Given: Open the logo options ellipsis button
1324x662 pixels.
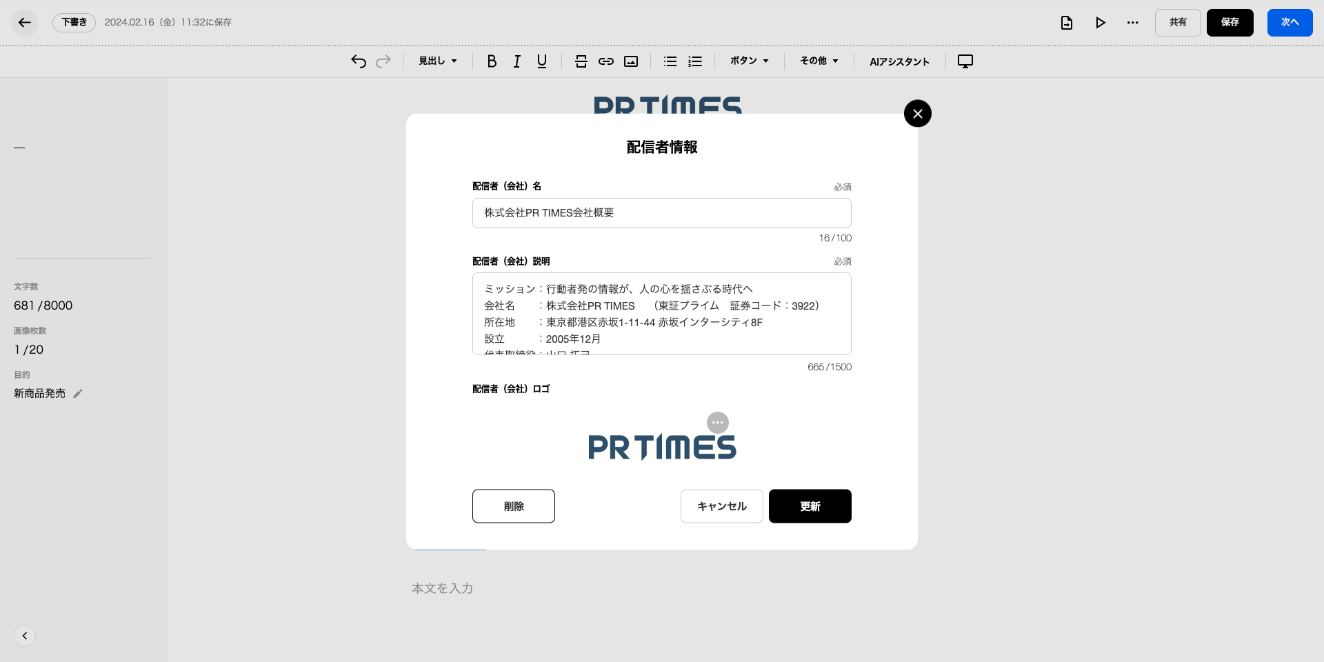Looking at the screenshot, I should (x=718, y=423).
